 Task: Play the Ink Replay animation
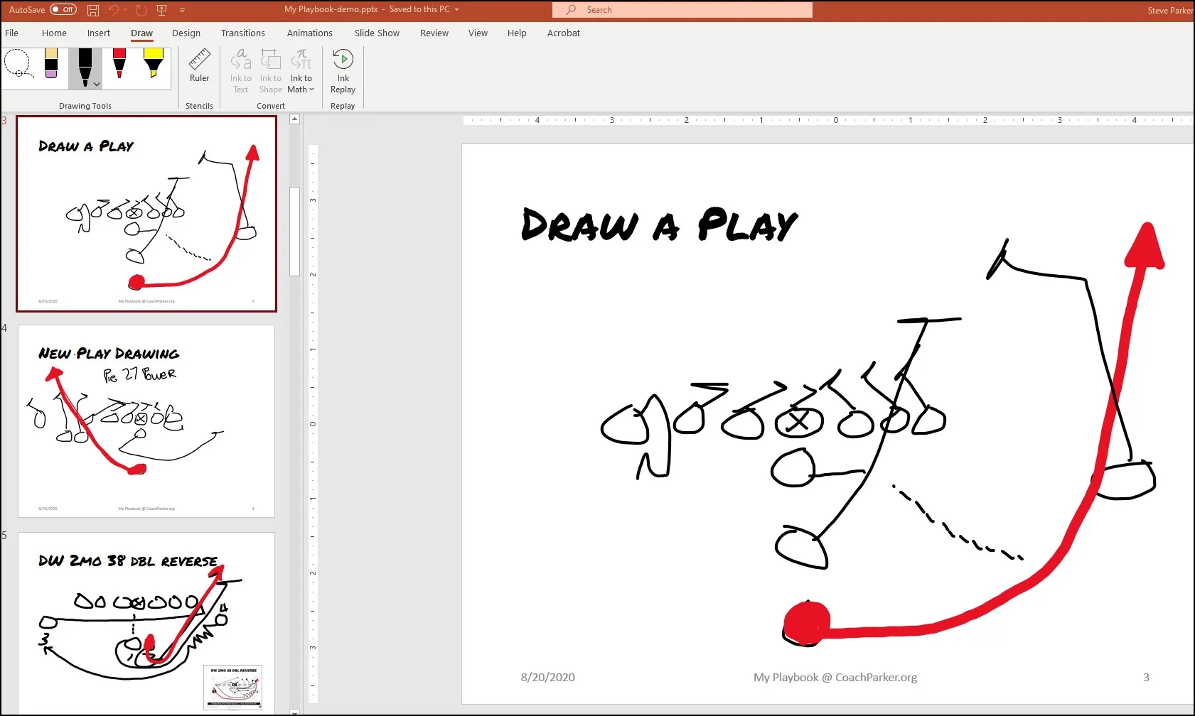pyautogui.click(x=343, y=71)
